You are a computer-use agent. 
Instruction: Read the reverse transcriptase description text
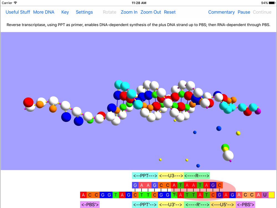click(x=138, y=25)
